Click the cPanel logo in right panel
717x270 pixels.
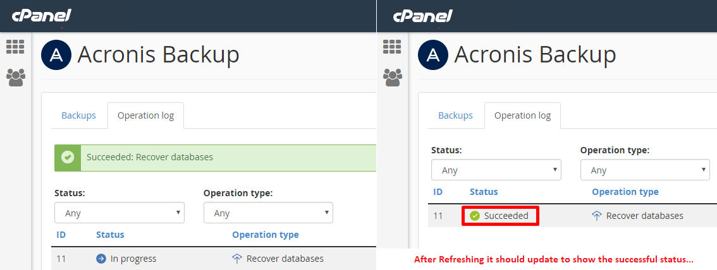point(422,16)
